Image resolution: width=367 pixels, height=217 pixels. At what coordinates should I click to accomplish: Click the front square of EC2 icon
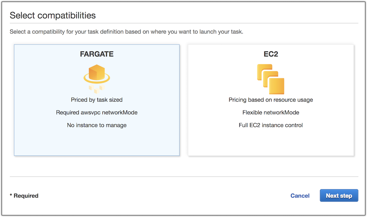tap(276, 86)
